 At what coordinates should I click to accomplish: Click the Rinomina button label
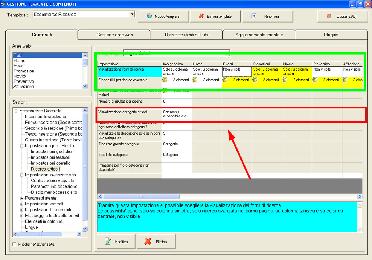pyautogui.click(x=271, y=16)
